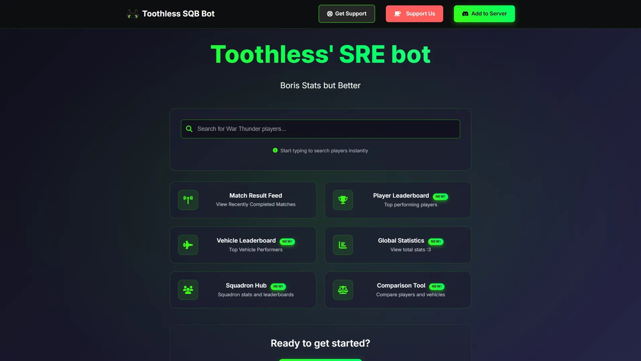Click the Toothless SQB Bot site title

tap(178, 14)
